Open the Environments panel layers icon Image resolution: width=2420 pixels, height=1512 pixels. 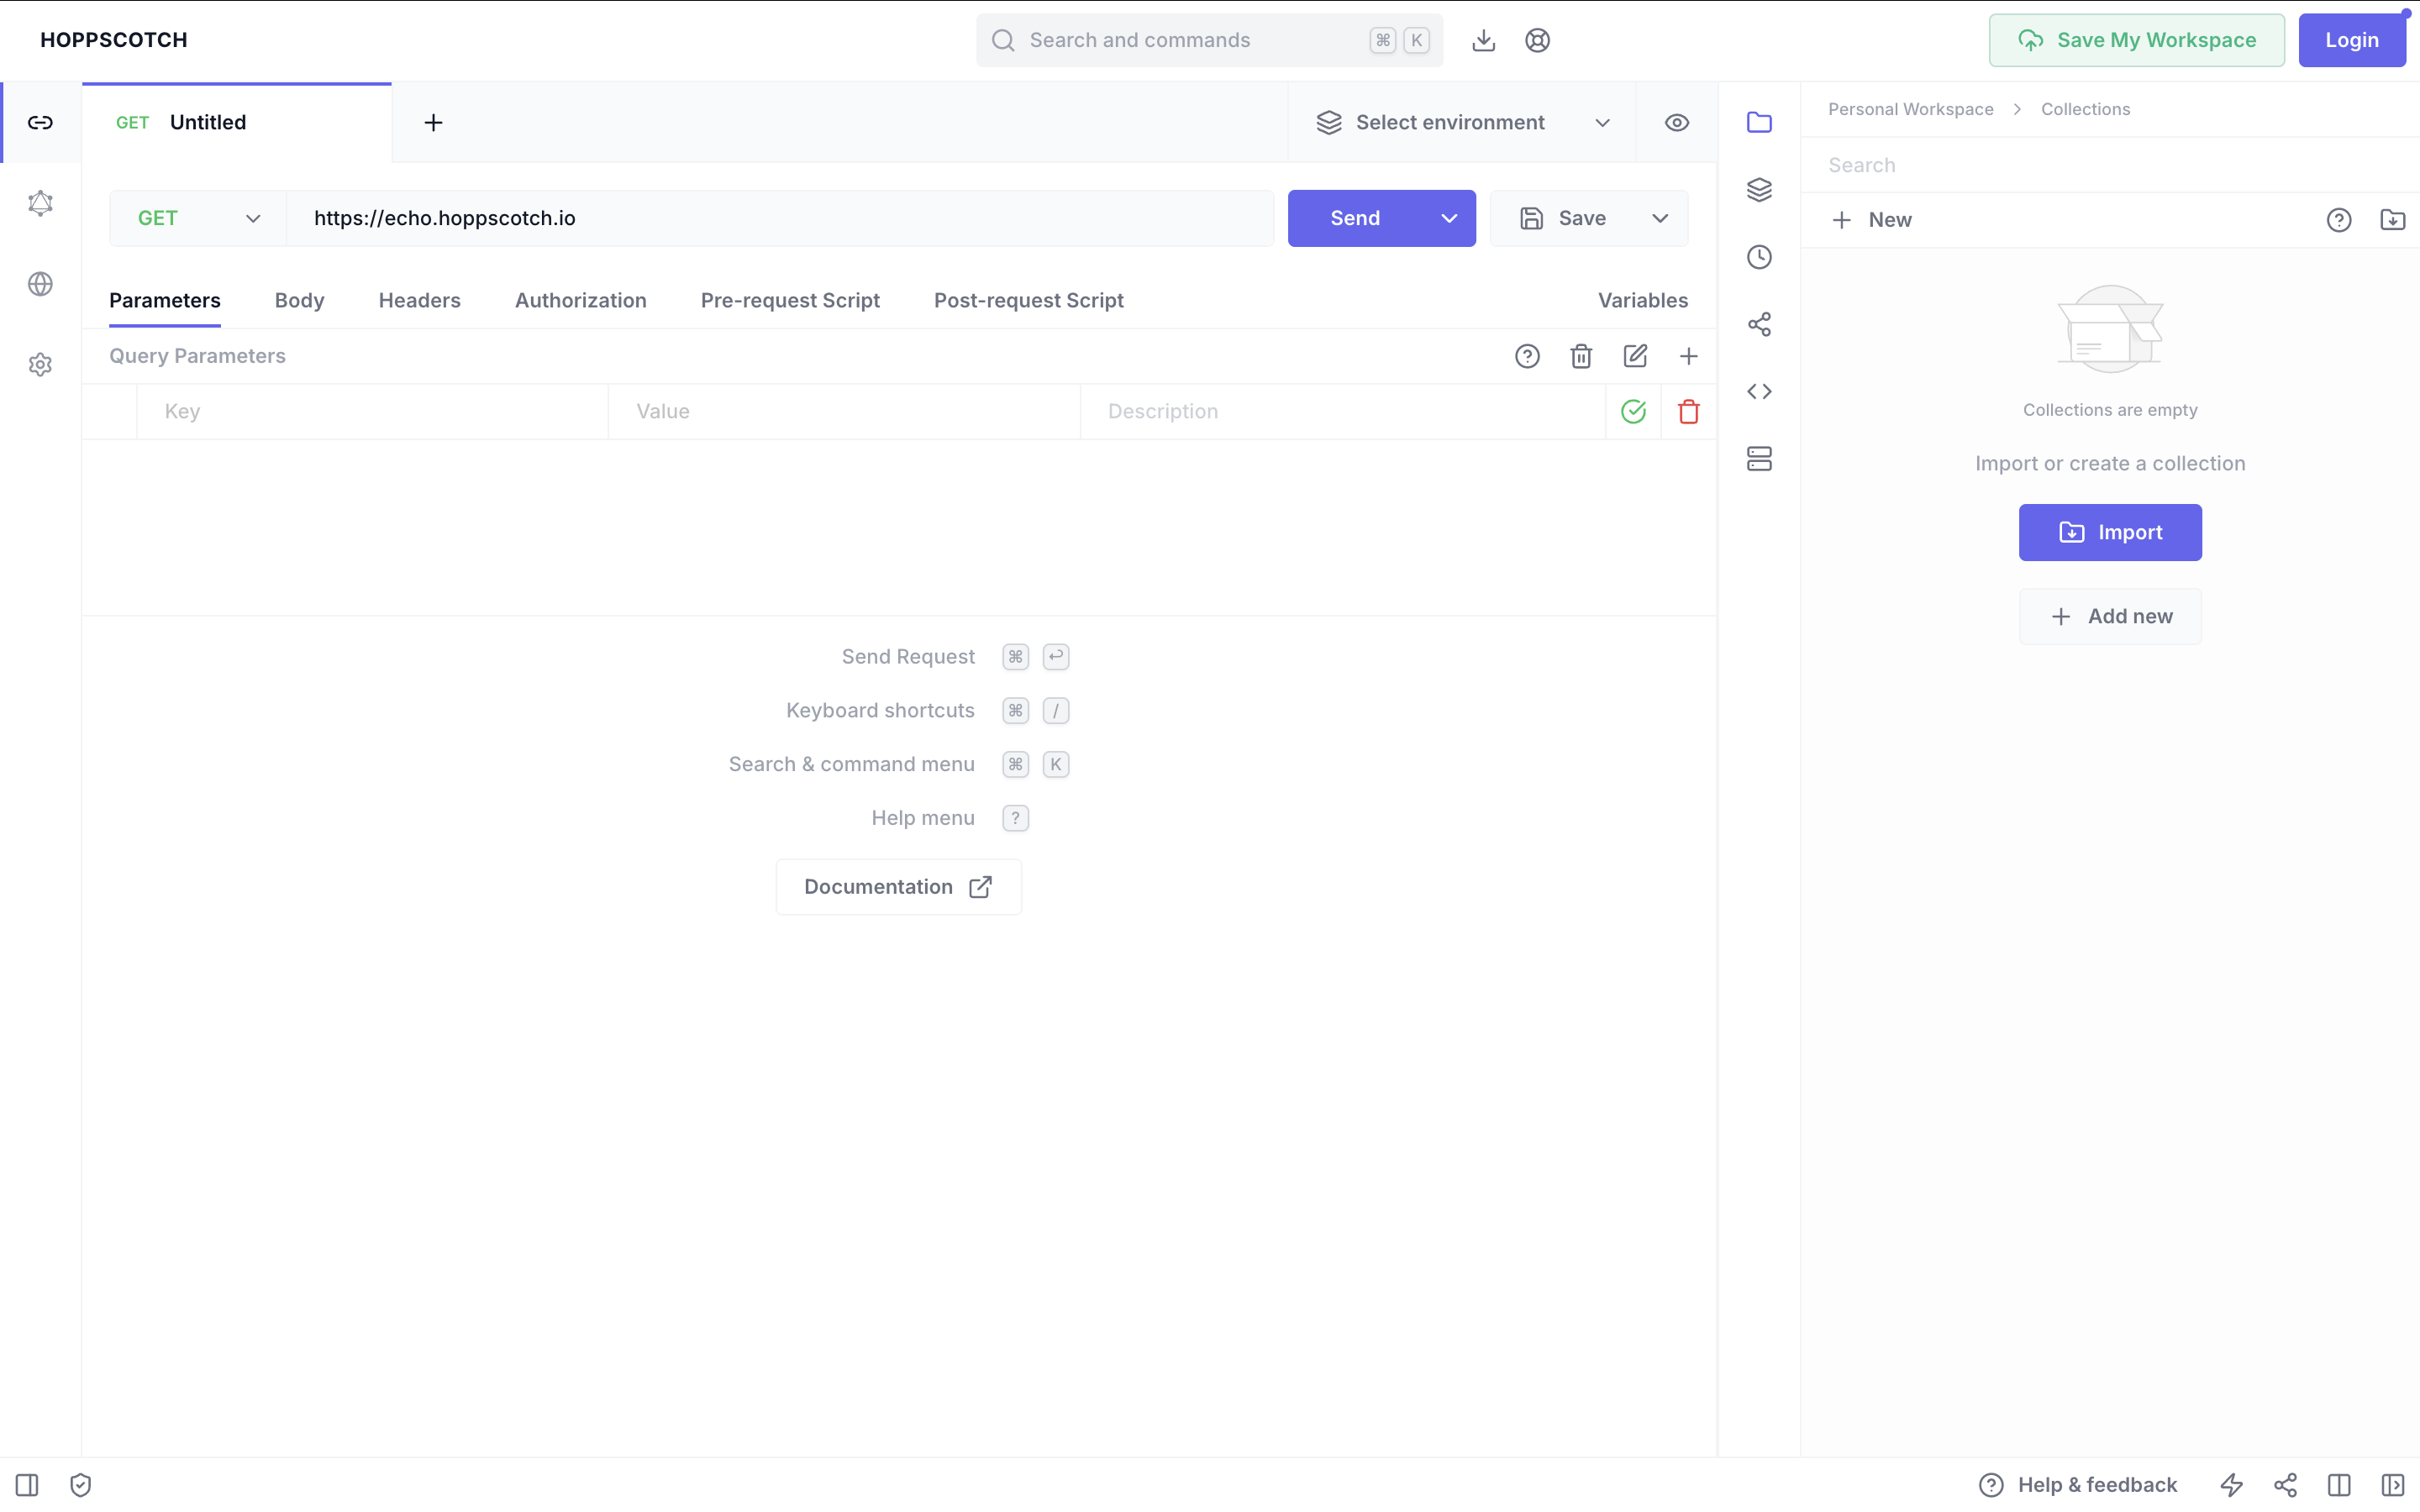click(1759, 189)
